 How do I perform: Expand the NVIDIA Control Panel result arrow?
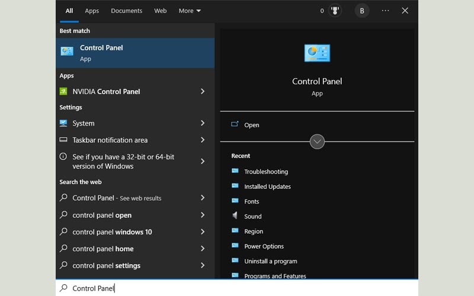[203, 91]
